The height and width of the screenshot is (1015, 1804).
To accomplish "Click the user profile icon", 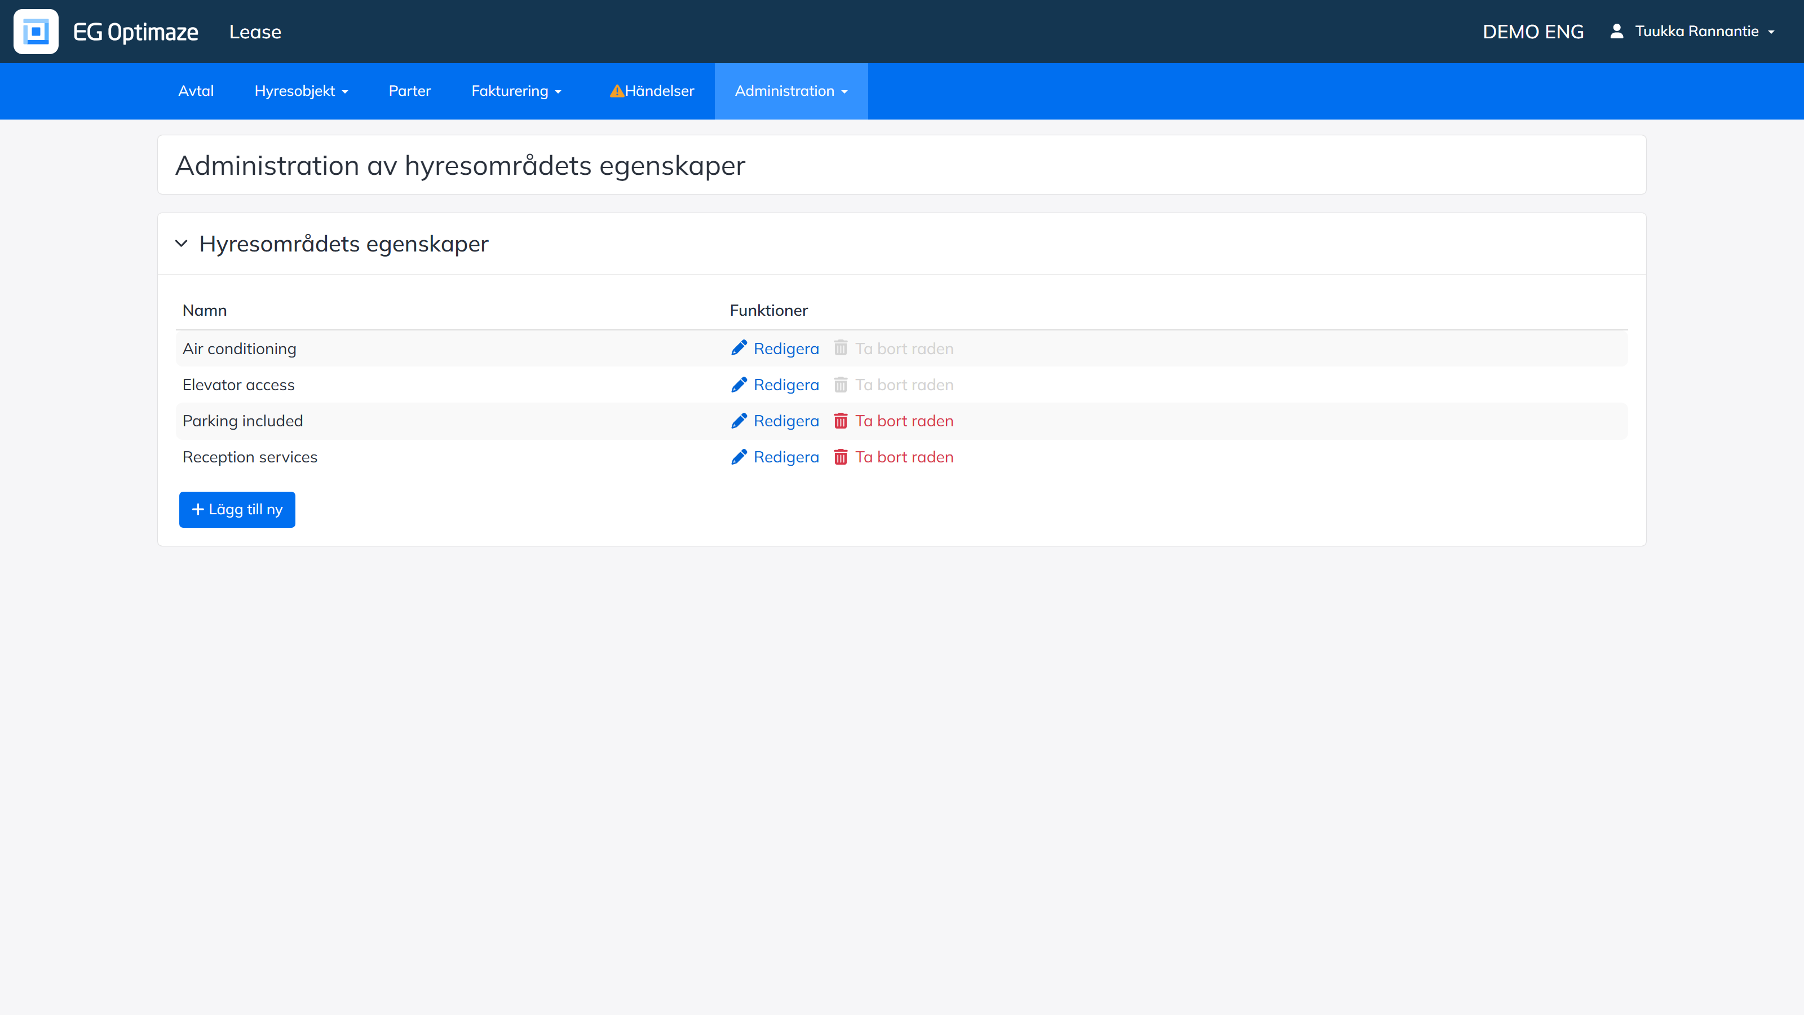I will pyautogui.click(x=1616, y=32).
